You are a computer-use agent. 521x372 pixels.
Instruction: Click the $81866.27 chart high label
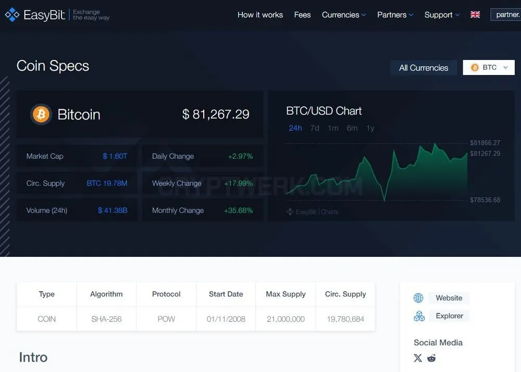(x=485, y=143)
